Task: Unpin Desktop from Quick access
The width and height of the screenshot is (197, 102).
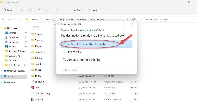Action: coord(26,33)
